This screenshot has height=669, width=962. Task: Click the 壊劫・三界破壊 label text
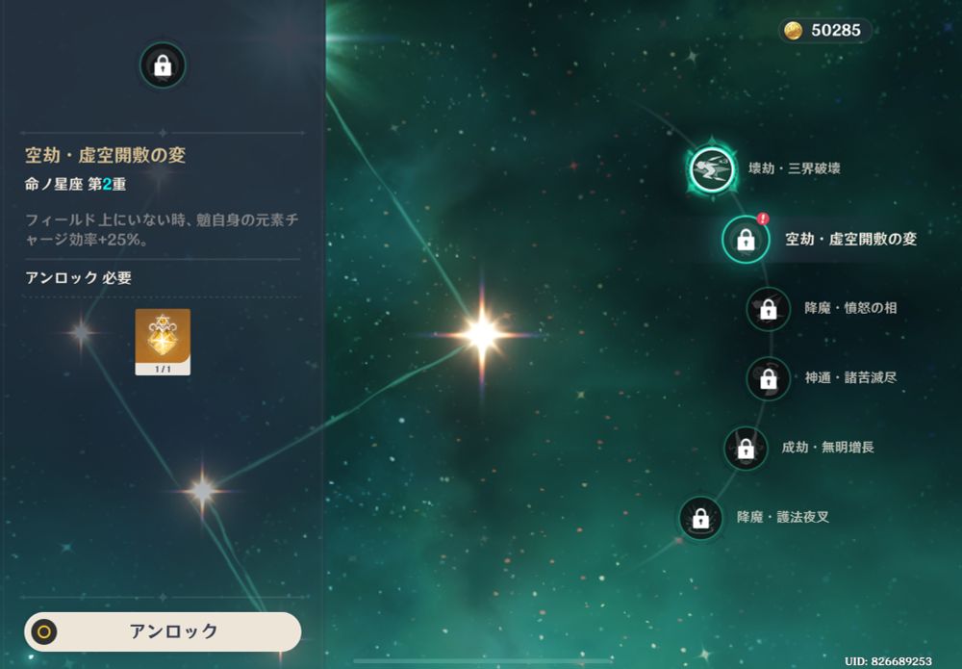[x=794, y=168]
